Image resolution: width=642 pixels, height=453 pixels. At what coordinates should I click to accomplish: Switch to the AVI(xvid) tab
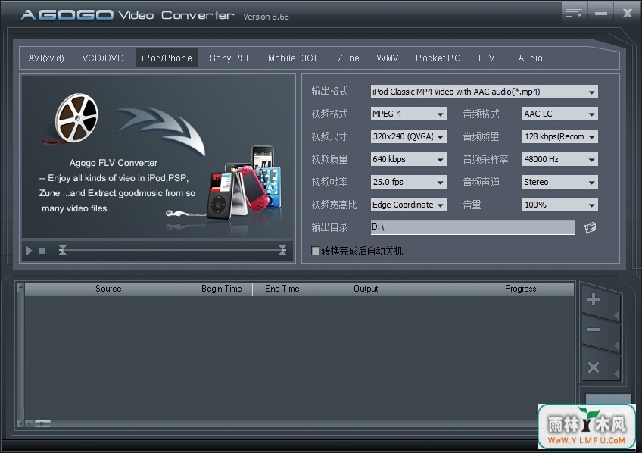(46, 58)
